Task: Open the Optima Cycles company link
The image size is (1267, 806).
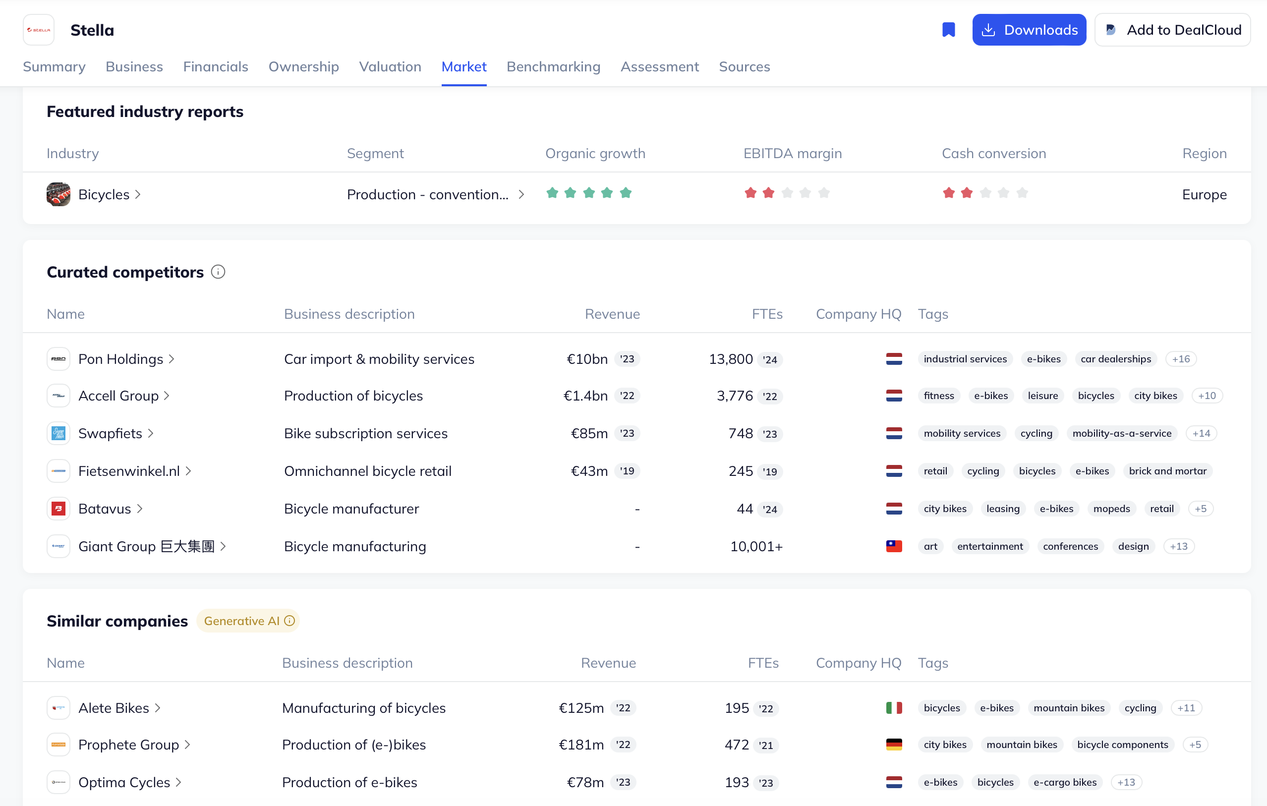Action: pos(130,782)
